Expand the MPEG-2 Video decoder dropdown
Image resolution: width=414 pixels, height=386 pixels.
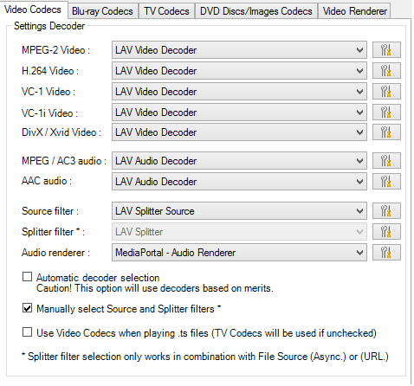(239, 50)
